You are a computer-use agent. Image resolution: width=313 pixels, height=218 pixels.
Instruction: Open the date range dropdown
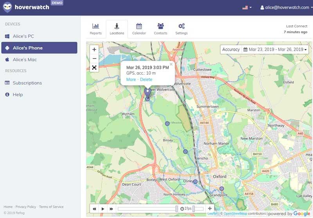coord(275,49)
